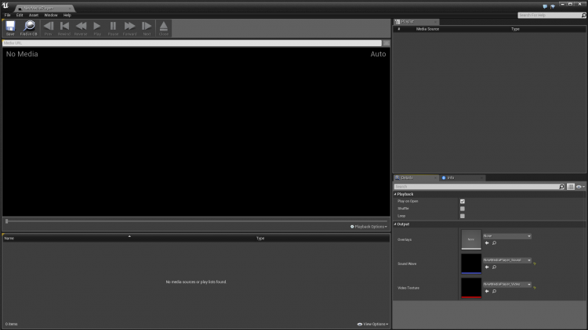Switch to the Details tab
This screenshot has height=330, width=588.
[x=416, y=178]
